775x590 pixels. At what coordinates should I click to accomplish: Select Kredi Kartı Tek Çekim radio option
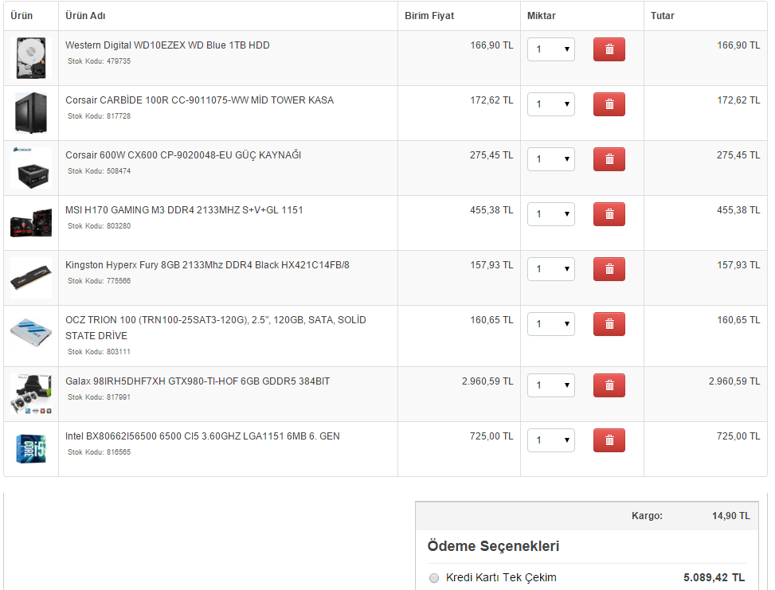coord(434,578)
